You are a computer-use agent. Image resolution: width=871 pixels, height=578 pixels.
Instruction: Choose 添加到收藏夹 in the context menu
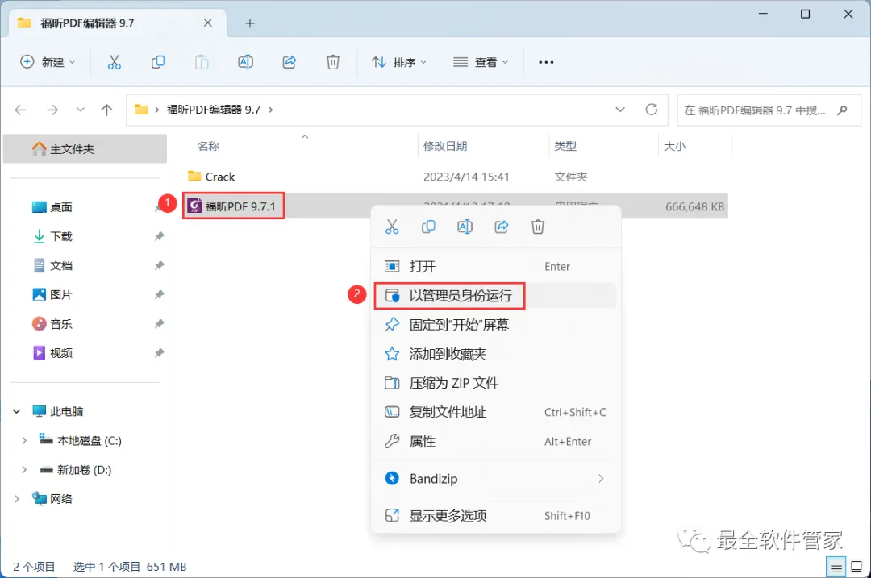click(495, 354)
